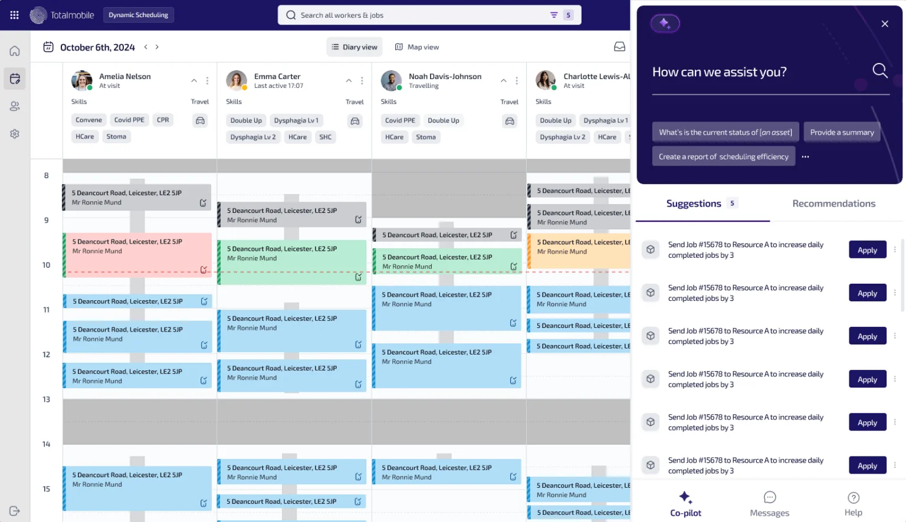The height and width of the screenshot is (522, 906).
Task: Open the app launcher grid icon
Action: [15, 15]
